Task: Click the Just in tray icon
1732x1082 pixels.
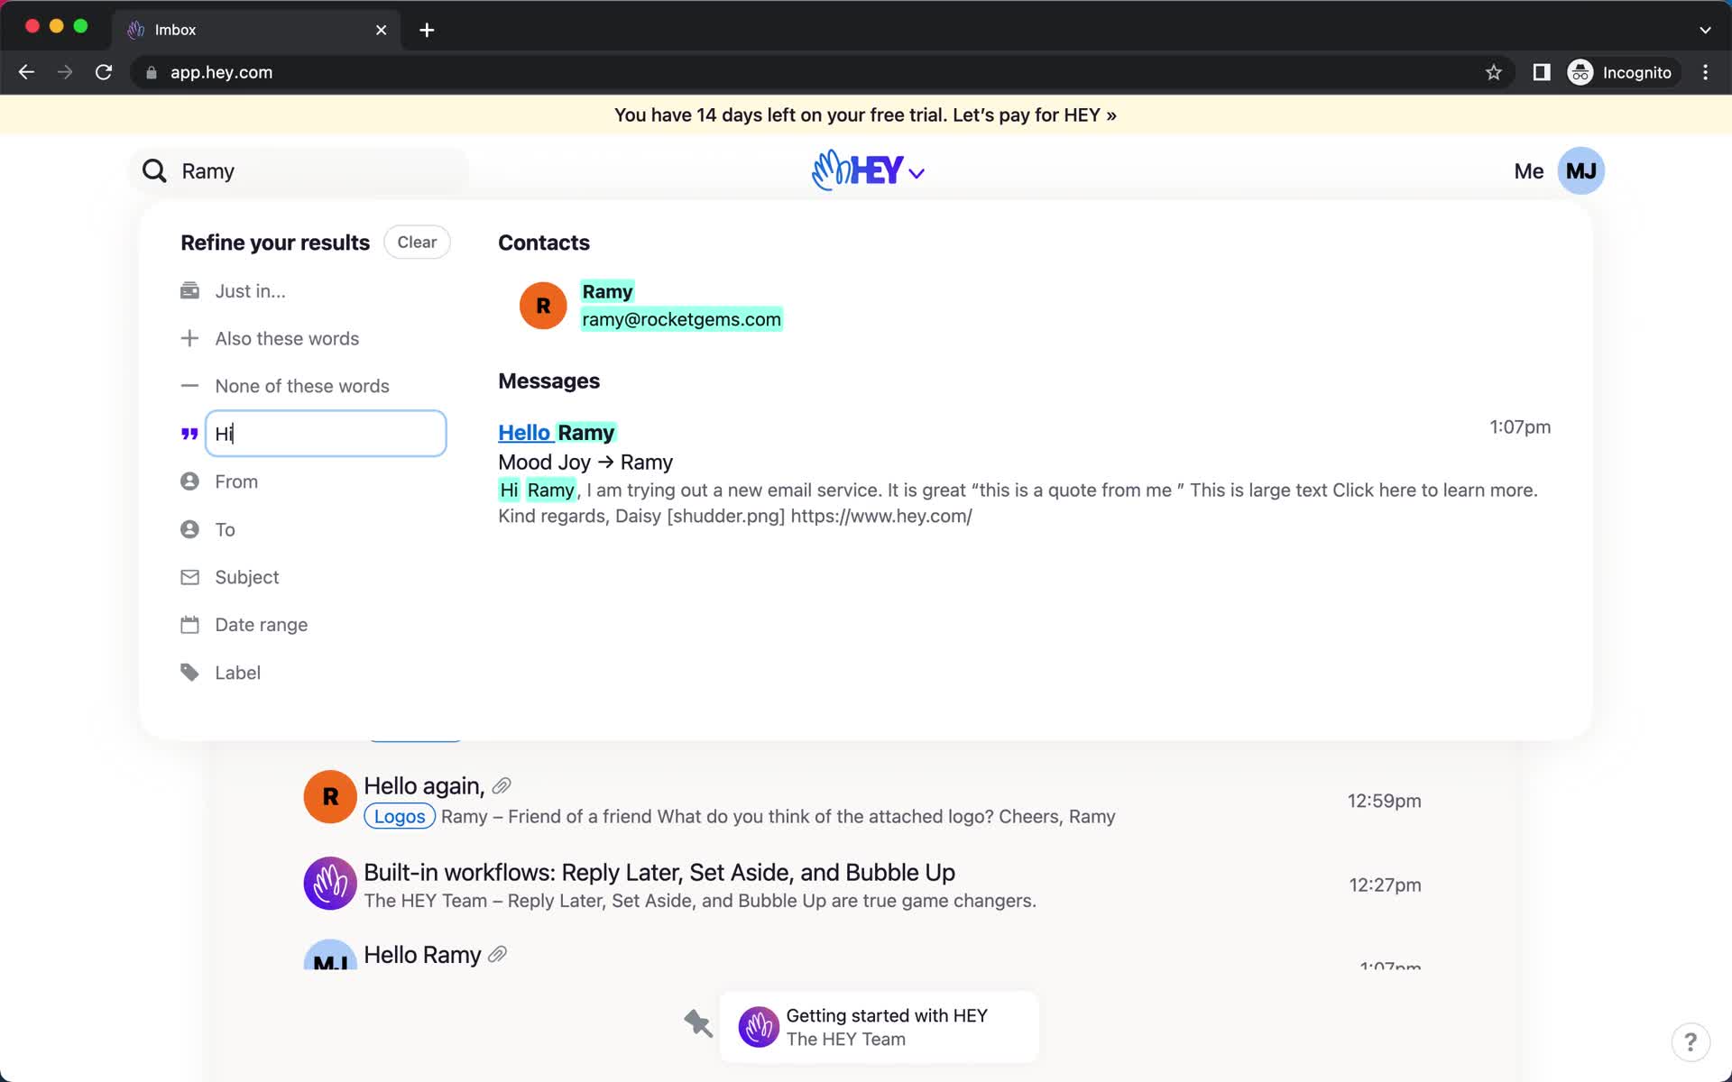Action: click(x=189, y=291)
